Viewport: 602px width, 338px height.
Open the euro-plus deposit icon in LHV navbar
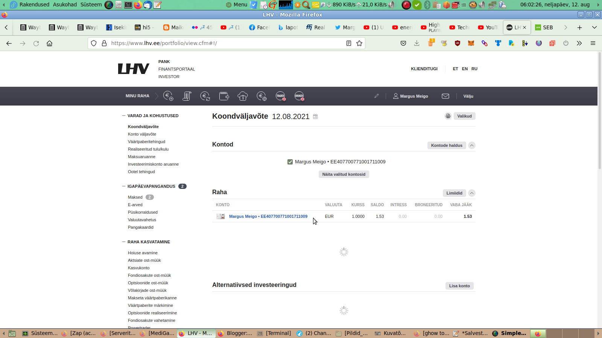168,96
